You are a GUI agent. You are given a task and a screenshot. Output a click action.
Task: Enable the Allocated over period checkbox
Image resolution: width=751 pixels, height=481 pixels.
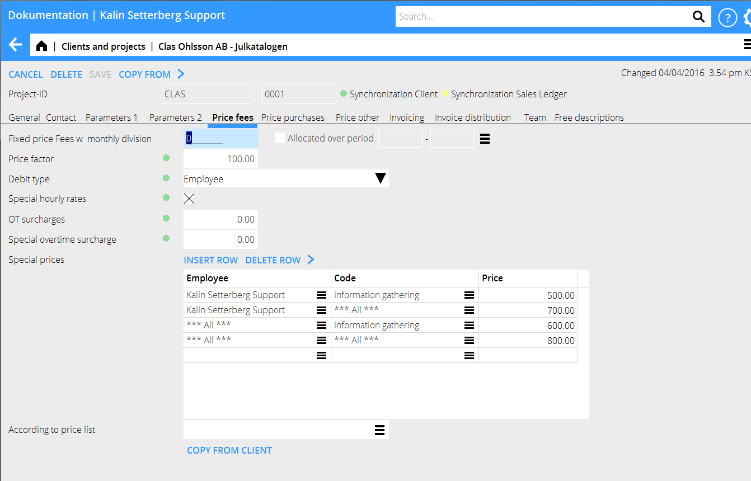tap(280, 138)
